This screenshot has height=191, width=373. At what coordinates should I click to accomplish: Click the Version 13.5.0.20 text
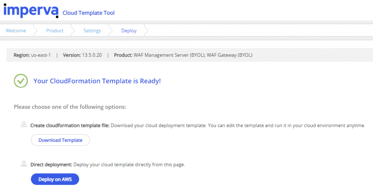click(x=82, y=55)
